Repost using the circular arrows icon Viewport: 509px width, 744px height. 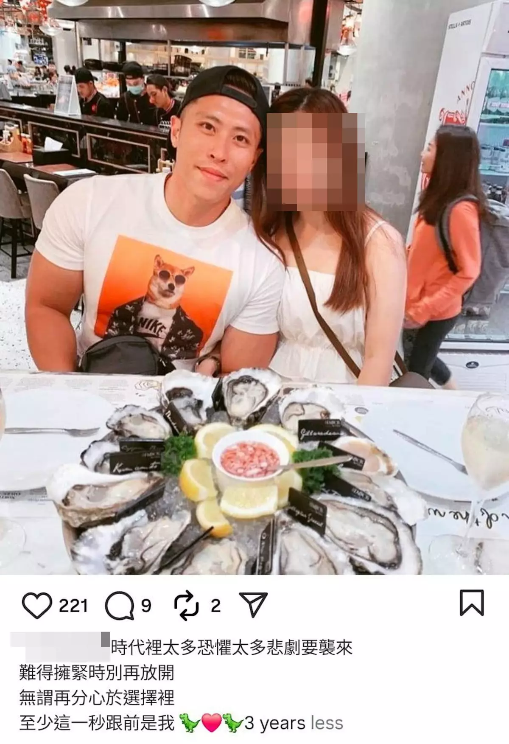(x=186, y=605)
